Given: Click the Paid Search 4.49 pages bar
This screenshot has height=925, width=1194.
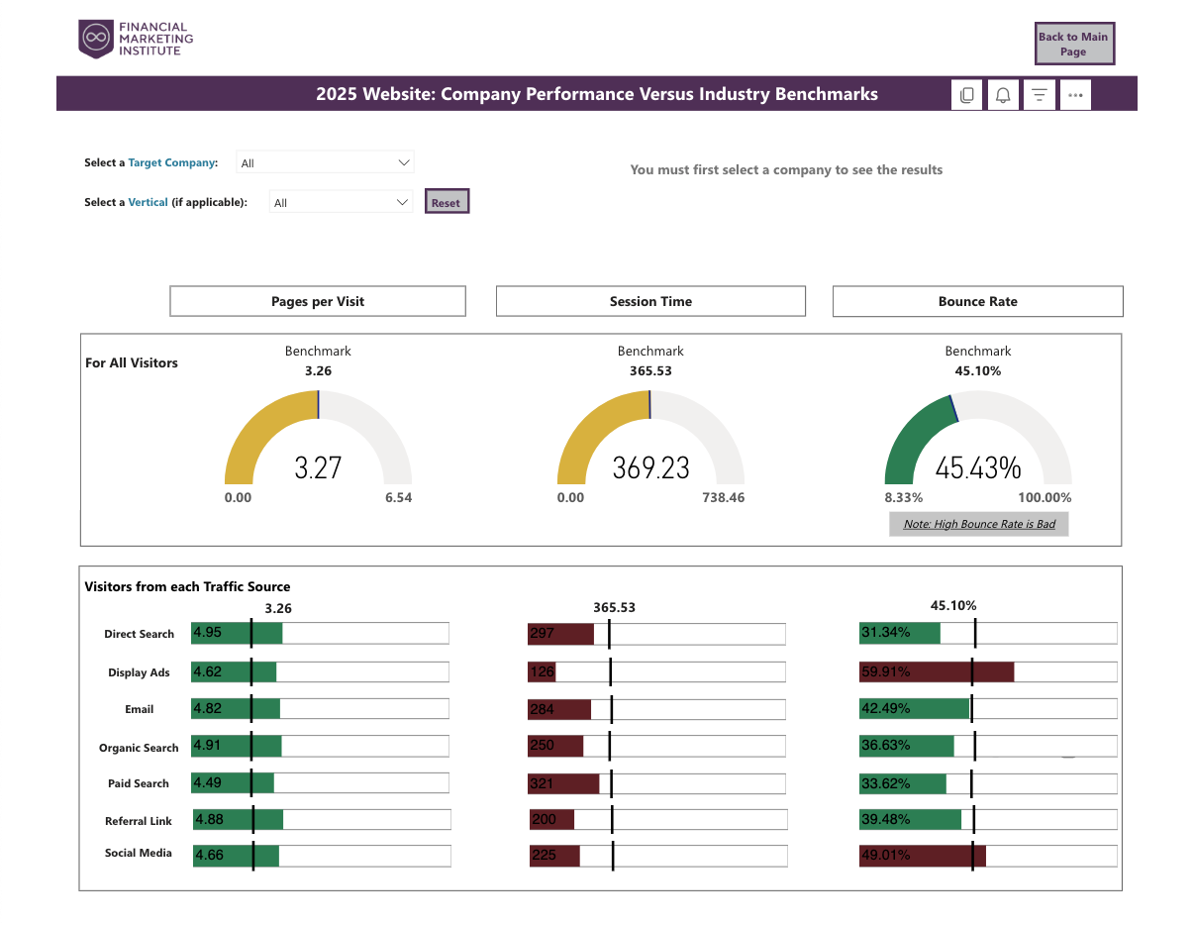Looking at the screenshot, I should 233,782.
